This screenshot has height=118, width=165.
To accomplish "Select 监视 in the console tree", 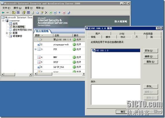I will coord(15,24).
